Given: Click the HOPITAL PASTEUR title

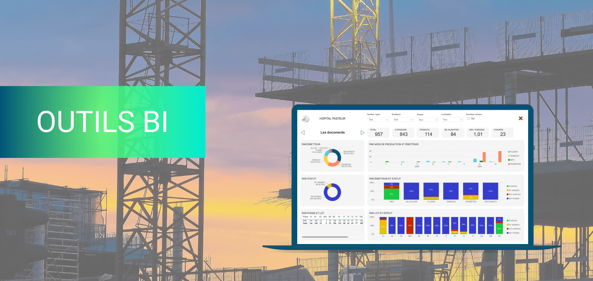Looking at the screenshot, I should tap(332, 119).
